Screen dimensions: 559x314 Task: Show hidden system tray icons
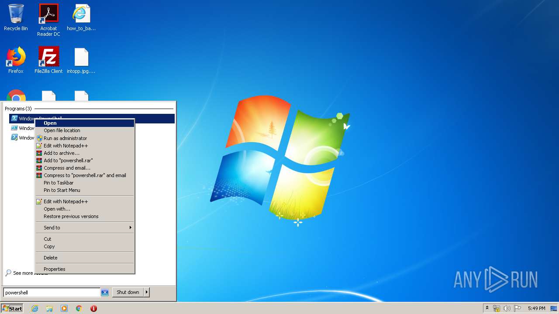tap(487, 308)
